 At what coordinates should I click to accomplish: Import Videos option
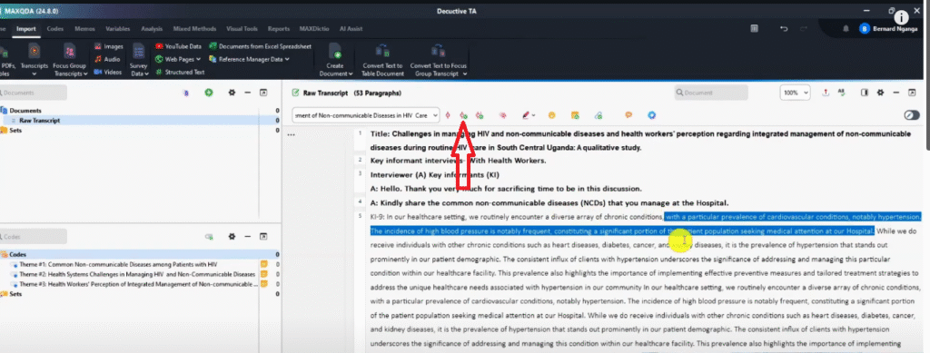point(108,72)
